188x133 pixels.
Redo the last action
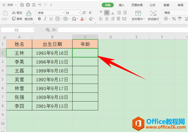45,5
